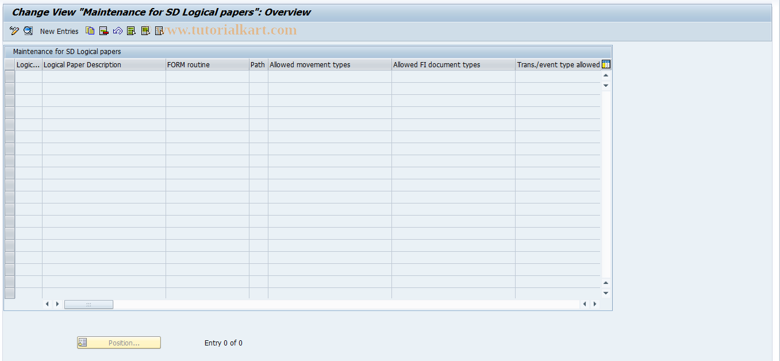Click the New Entries button
The width and height of the screenshot is (780, 361).
pos(59,31)
